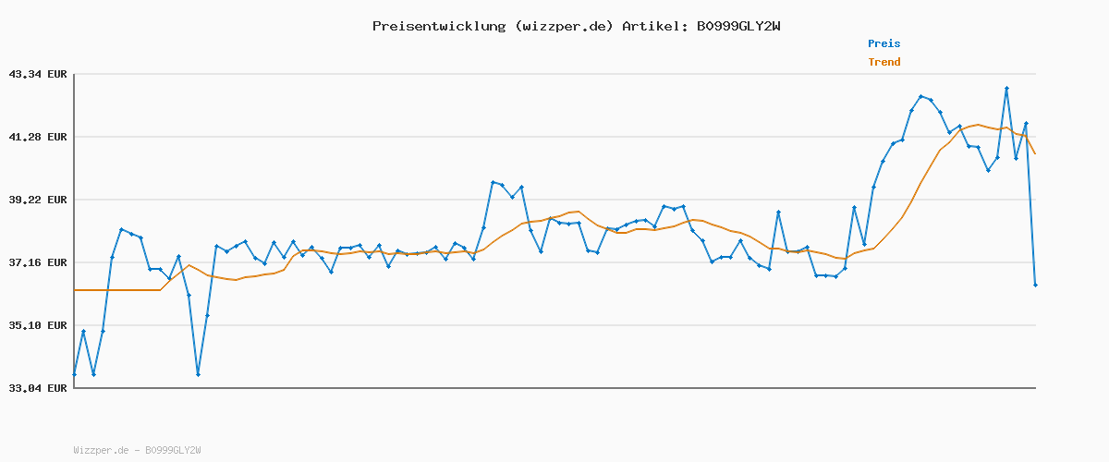Click the 37.16 EUR axis label
1109x462 pixels.
[x=38, y=262]
